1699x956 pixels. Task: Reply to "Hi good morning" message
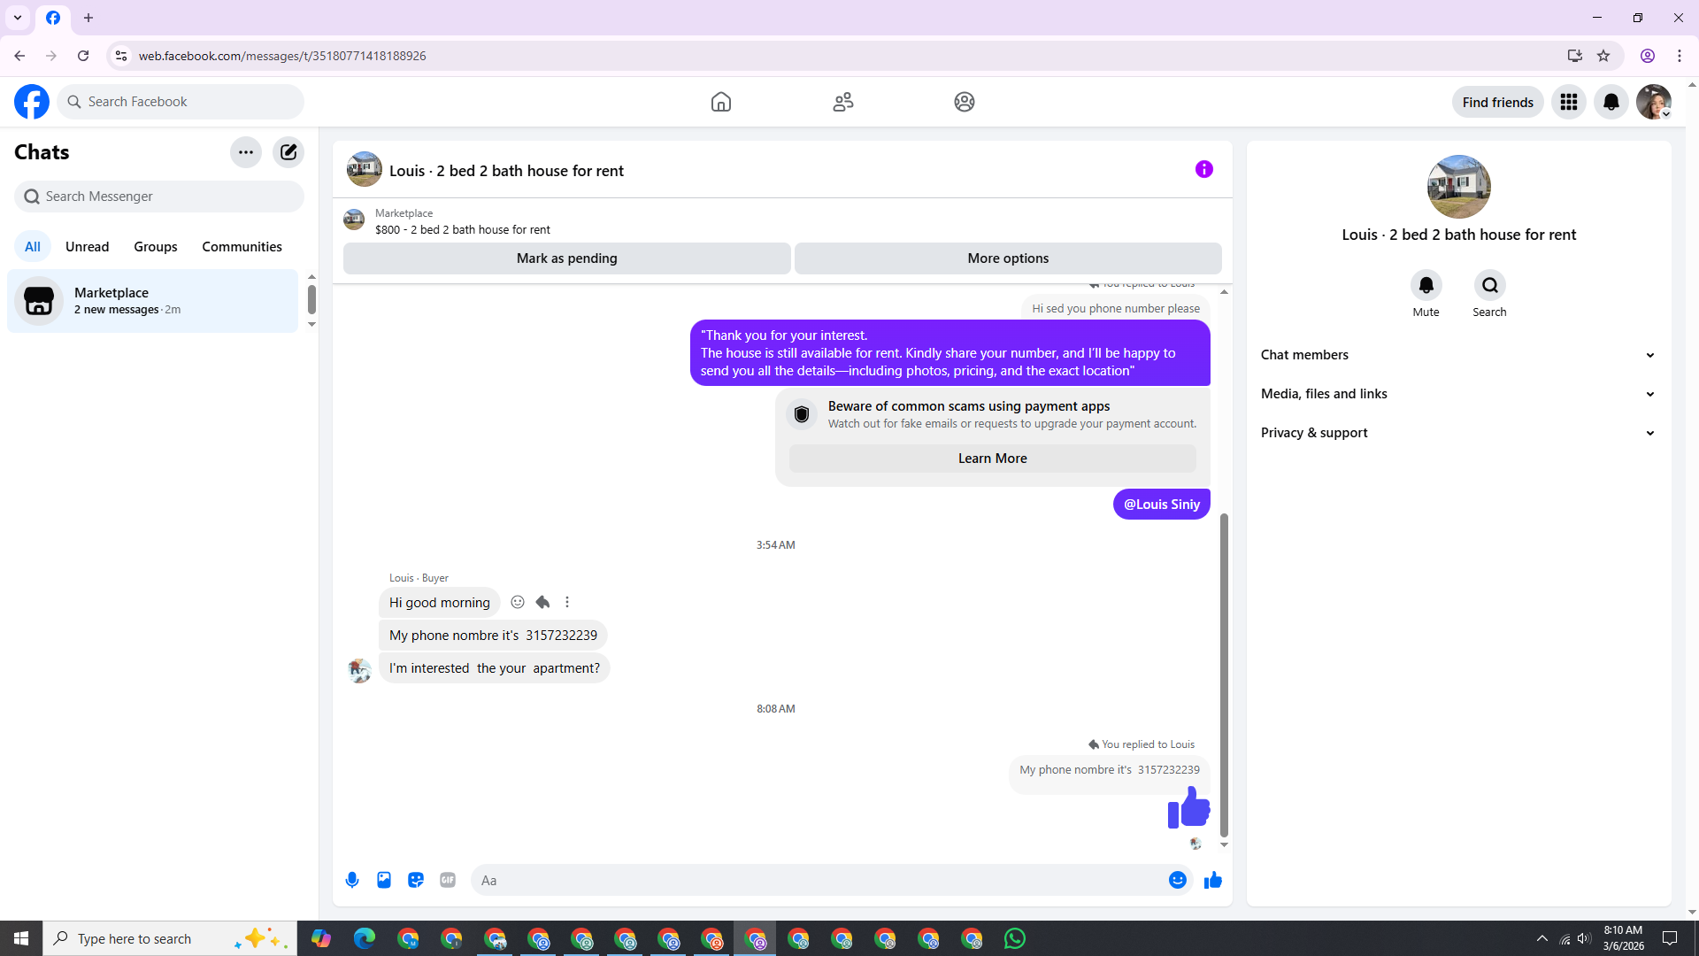pos(542,602)
